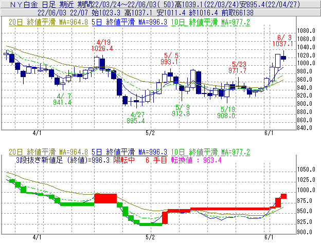321x244 pixels.
Task: Click the magenta 転換値 : 963.4 text
Action: point(197,160)
